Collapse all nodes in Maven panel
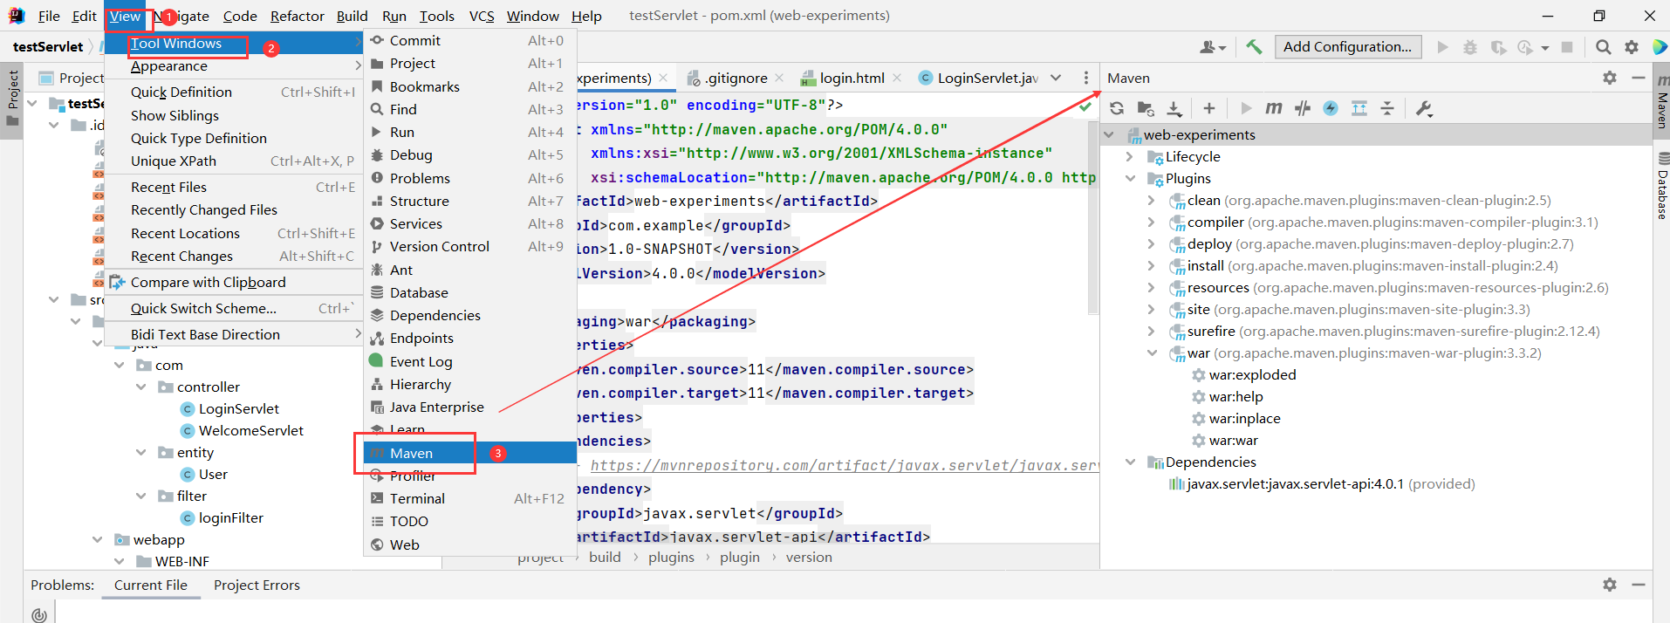This screenshot has width=1670, height=623. click(x=1387, y=108)
